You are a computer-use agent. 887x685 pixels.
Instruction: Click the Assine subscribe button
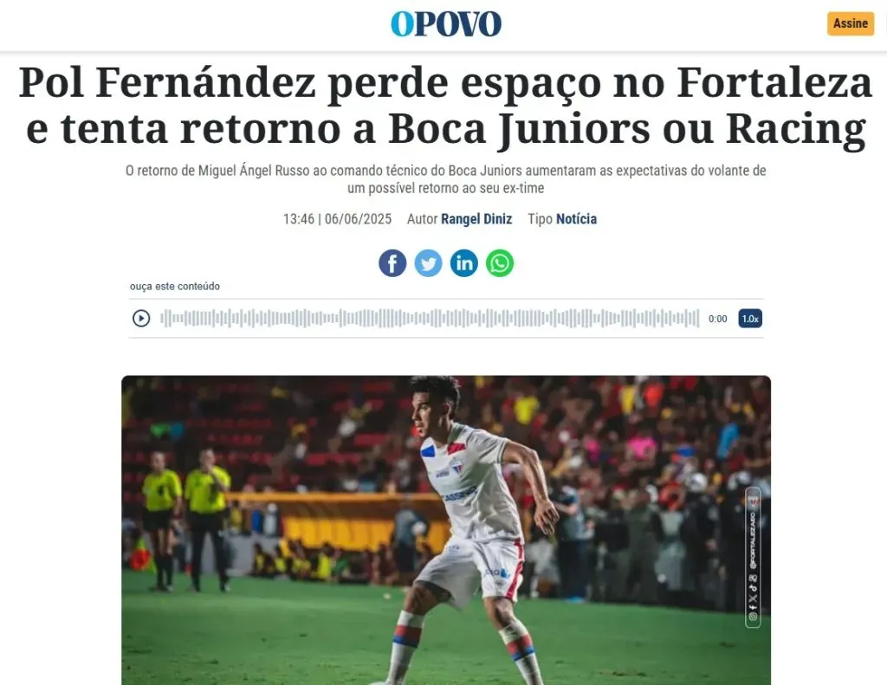[851, 23]
